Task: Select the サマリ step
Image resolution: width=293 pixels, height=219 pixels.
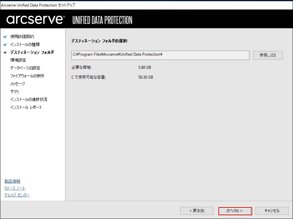Action: (14, 91)
